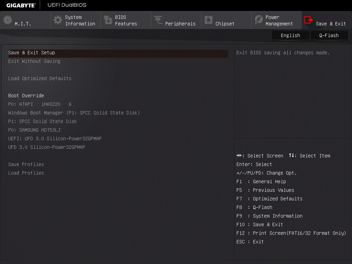
Task: Click the Peripherals connector icon
Action: 158,20
